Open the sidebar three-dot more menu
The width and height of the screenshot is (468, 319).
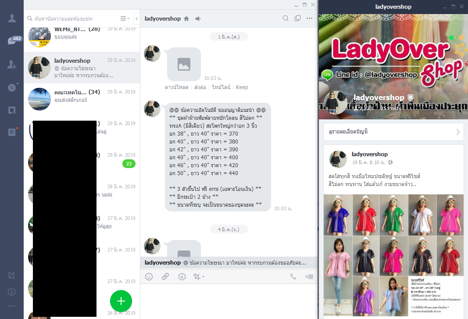coord(12,306)
